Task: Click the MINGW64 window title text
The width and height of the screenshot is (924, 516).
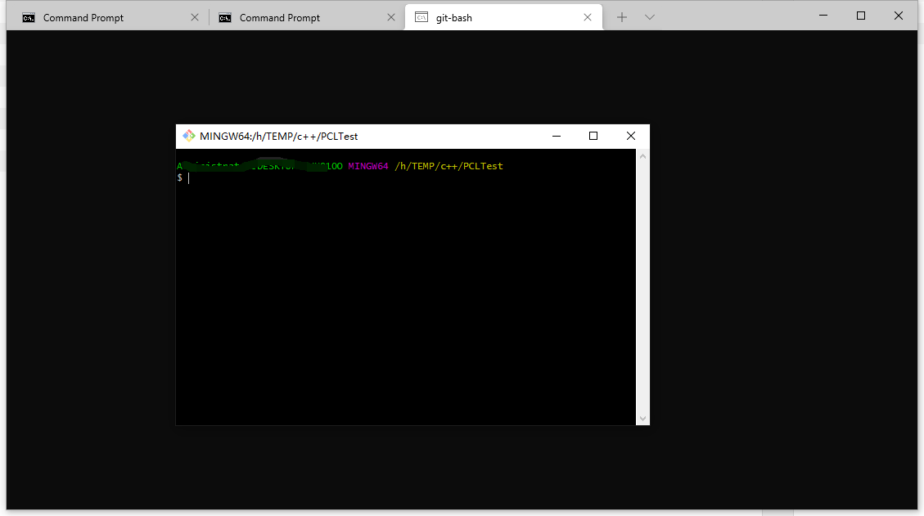Action: tap(279, 136)
